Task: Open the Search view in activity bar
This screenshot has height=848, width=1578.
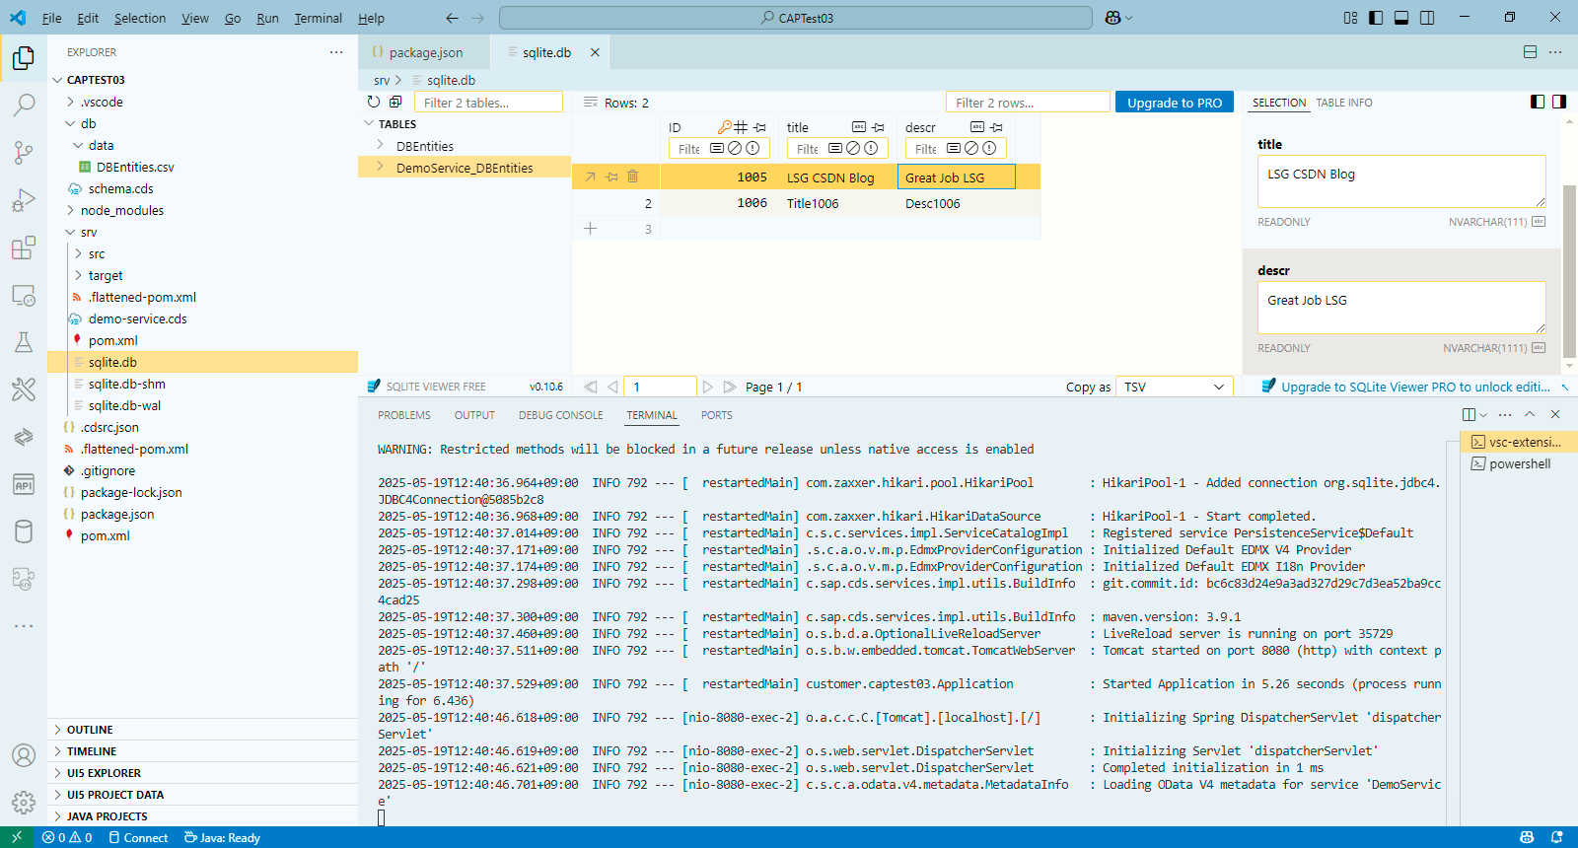Action: 24,105
